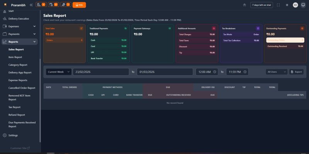Toggle fullscreen mode icon
Viewport: 309px width, 154px height.
(x=278, y=5)
